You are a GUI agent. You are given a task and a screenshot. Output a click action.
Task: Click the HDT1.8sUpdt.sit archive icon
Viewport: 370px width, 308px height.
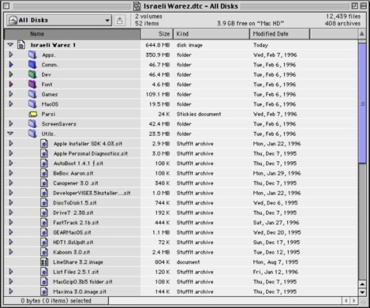coord(44,242)
